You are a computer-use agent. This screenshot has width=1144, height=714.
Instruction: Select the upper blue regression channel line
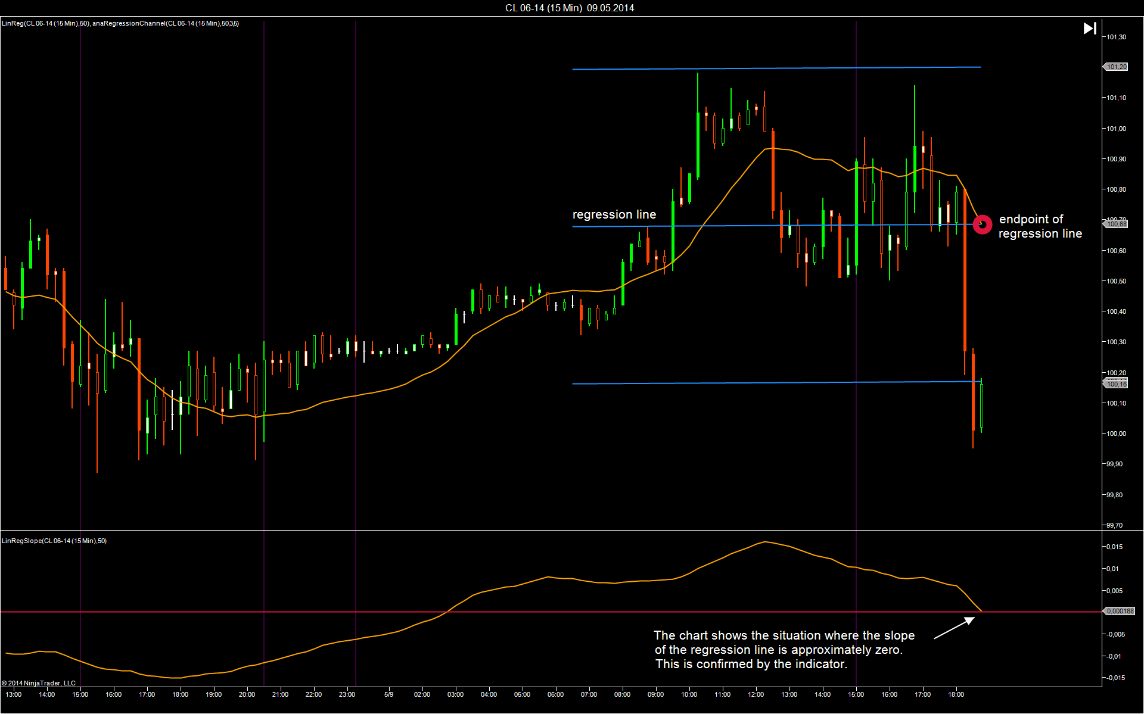click(775, 68)
